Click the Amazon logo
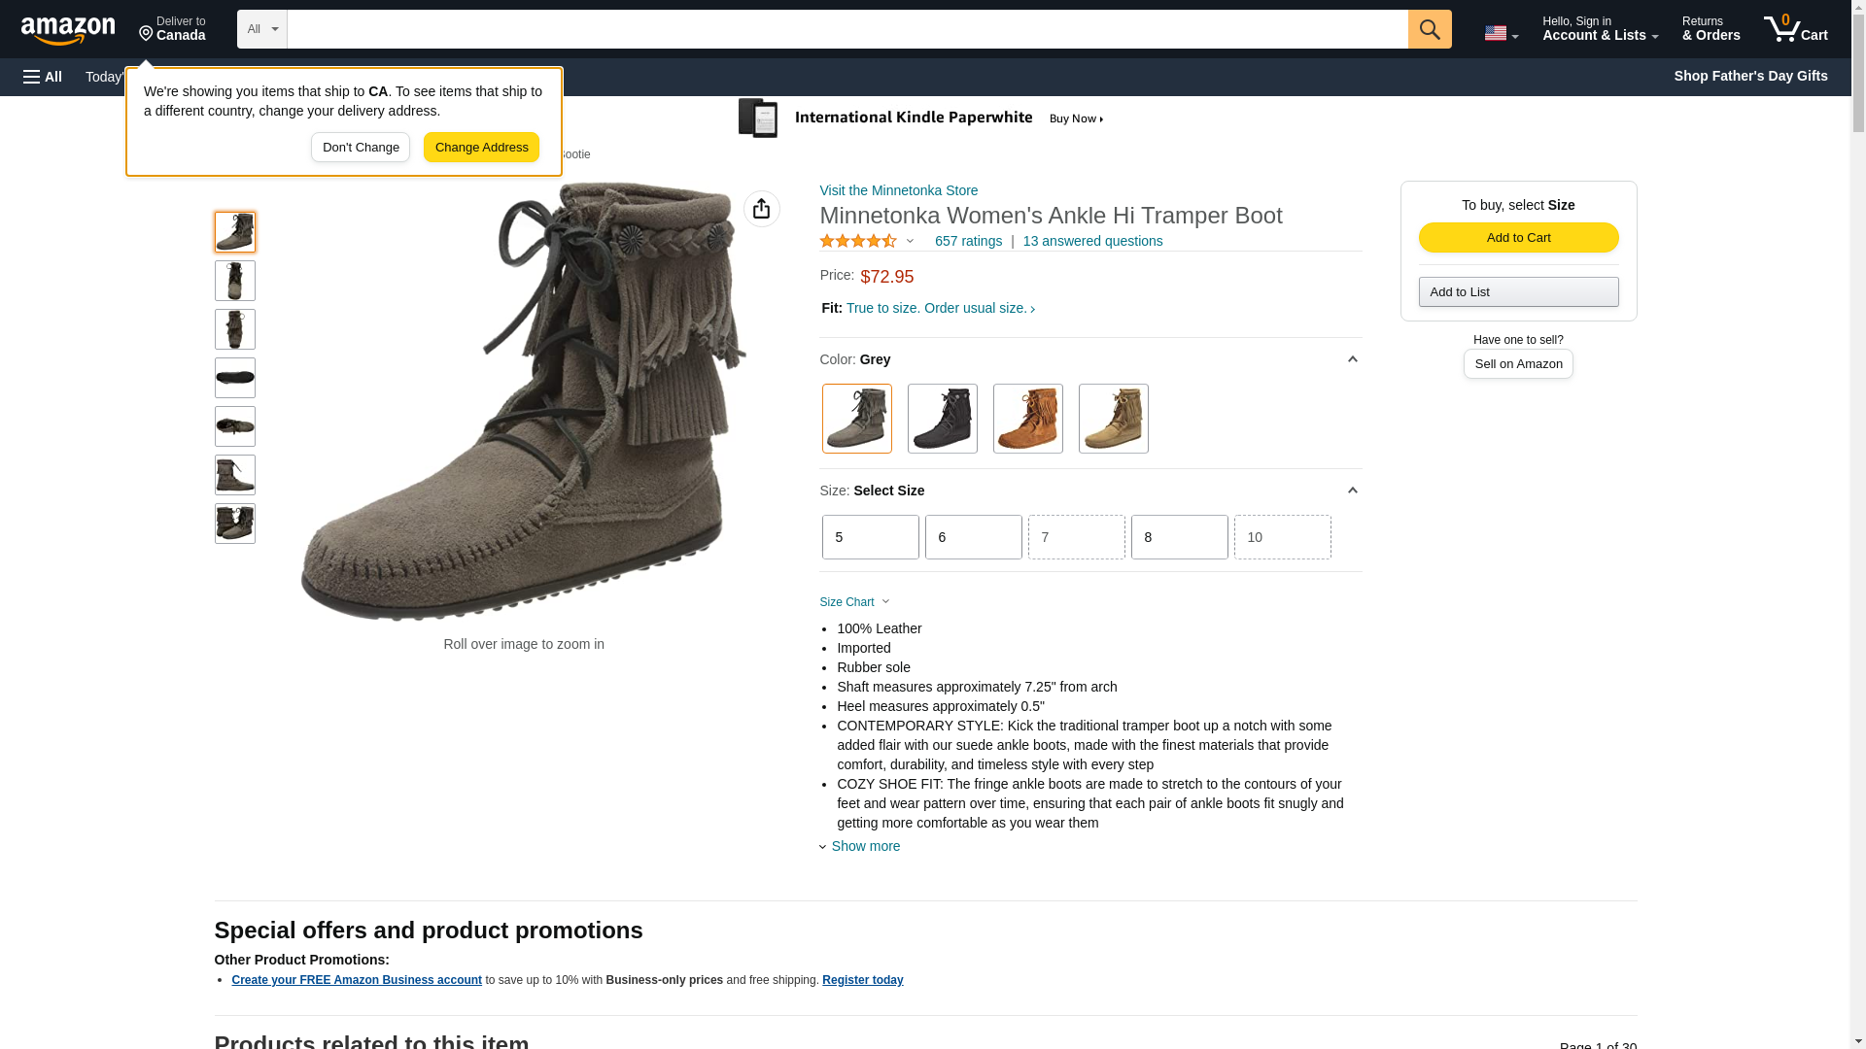 (x=68, y=30)
